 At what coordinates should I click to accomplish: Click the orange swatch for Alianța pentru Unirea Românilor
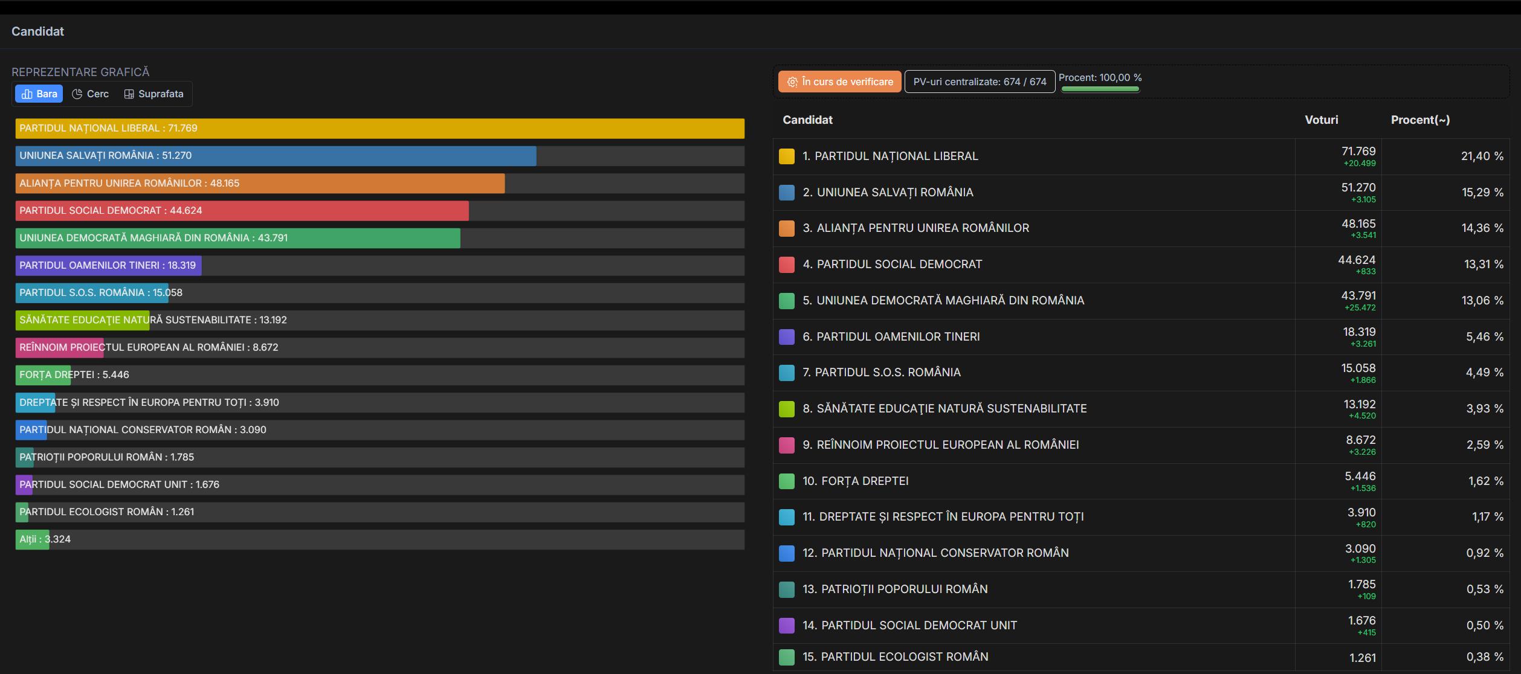[786, 228]
